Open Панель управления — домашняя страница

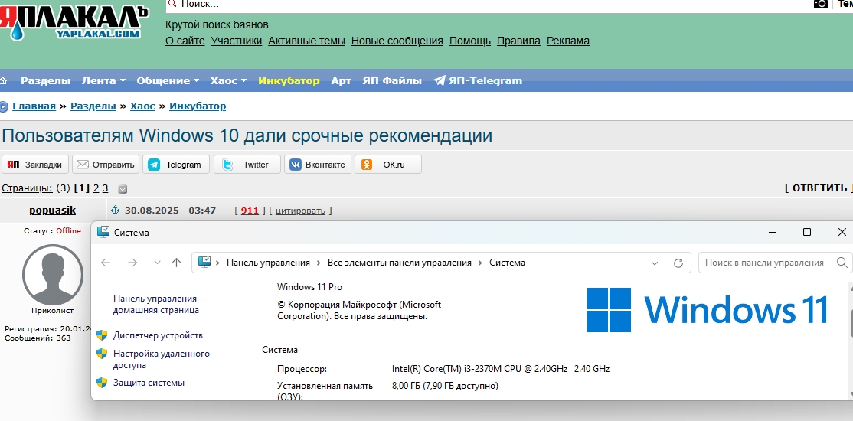(x=161, y=305)
